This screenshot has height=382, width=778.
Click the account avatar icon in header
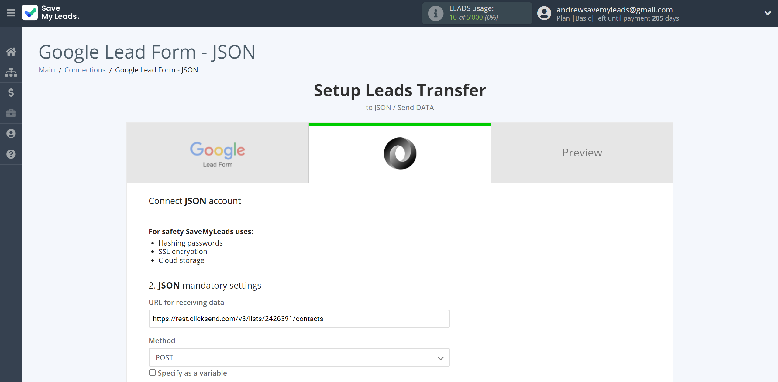pos(544,13)
